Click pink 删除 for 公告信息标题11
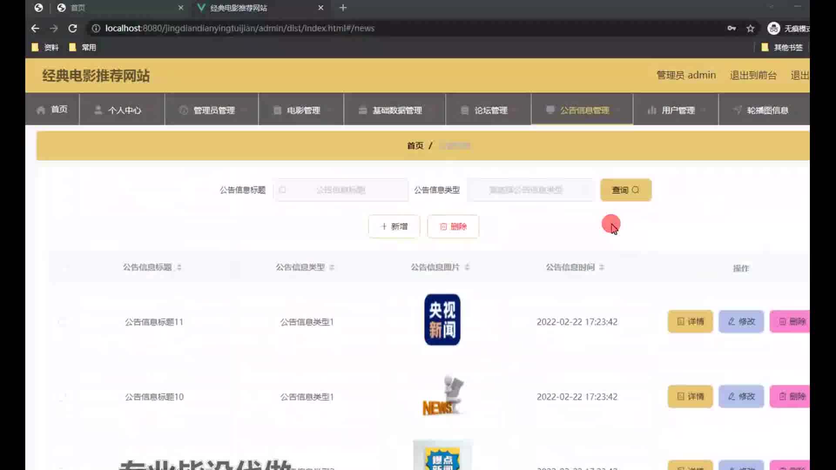This screenshot has width=836, height=470. (x=790, y=322)
